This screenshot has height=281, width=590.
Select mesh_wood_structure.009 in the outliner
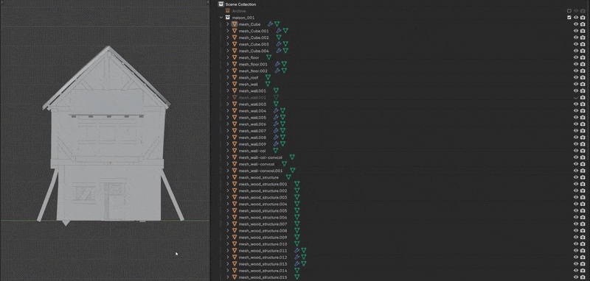[263, 237]
